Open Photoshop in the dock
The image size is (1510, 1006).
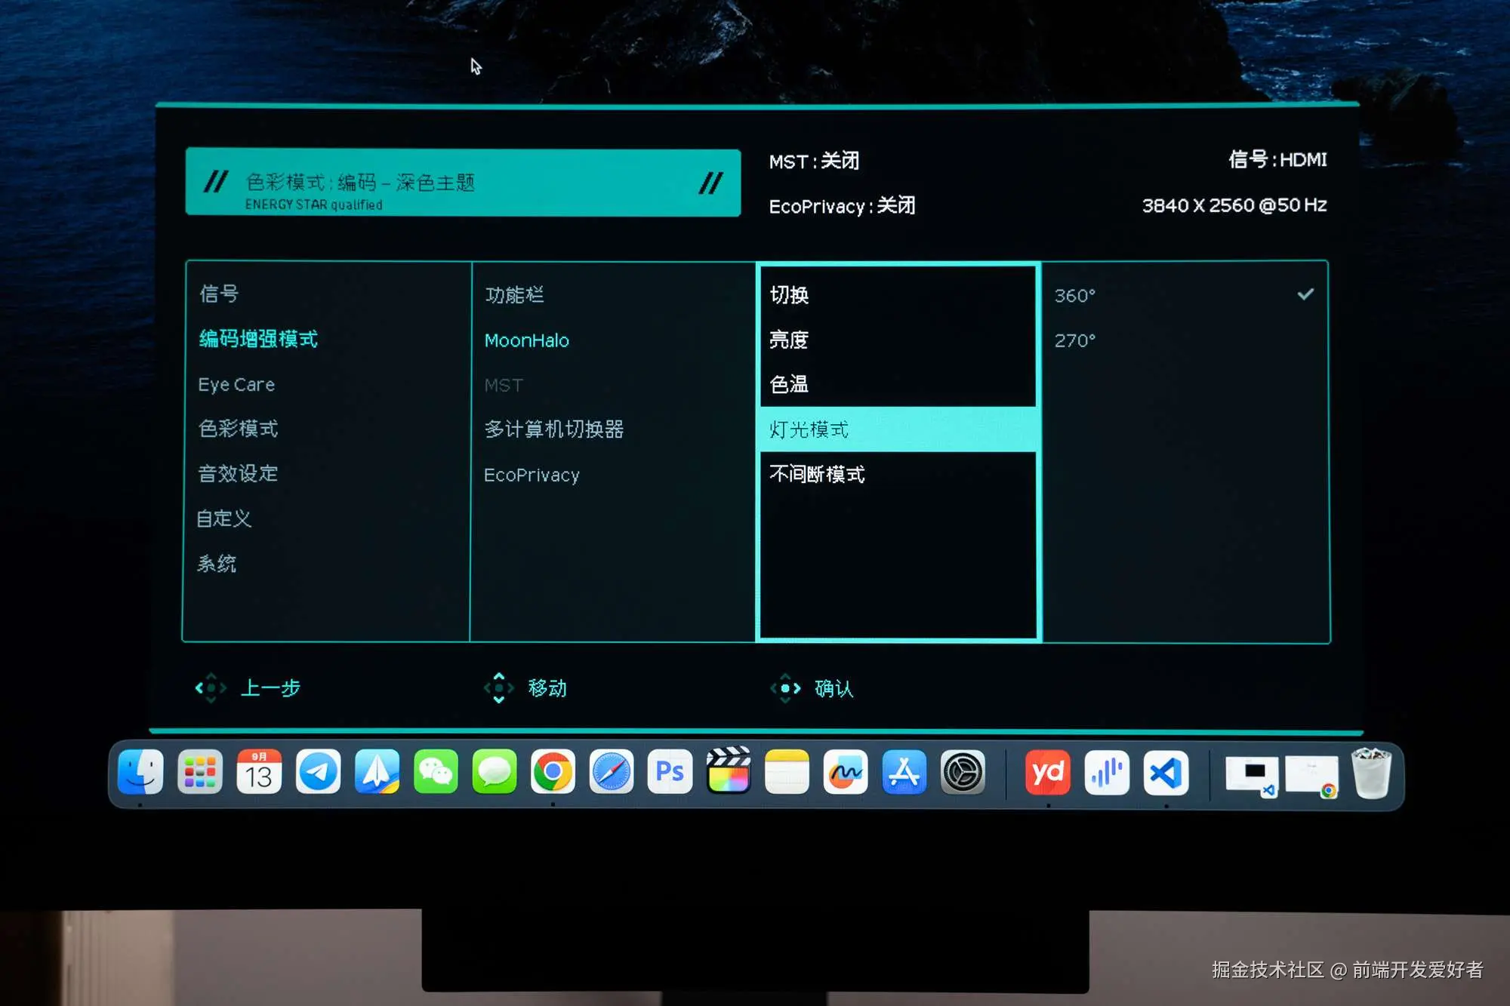tap(670, 772)
